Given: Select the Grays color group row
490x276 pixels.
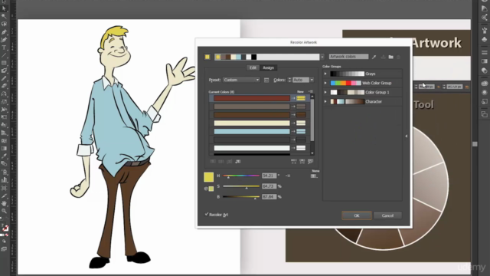Looking at the screenshot, I should point(362,74).
